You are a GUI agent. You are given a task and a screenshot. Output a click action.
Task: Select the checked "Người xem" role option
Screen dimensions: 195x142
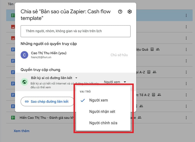tap(98, 100)
